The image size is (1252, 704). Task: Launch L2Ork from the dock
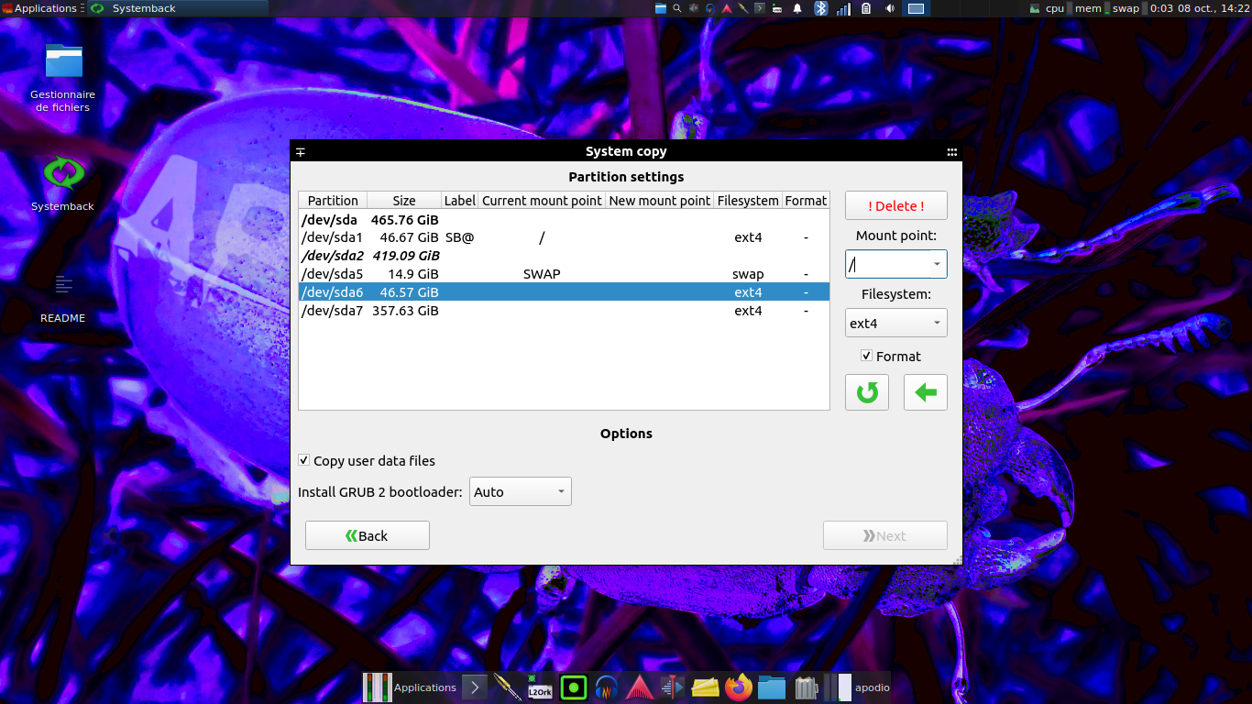tap(540, 687)
